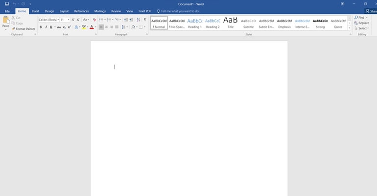The image size is (377, 196).
Task: Open the Font Color dropdown arrow
Action: [95, 27]
